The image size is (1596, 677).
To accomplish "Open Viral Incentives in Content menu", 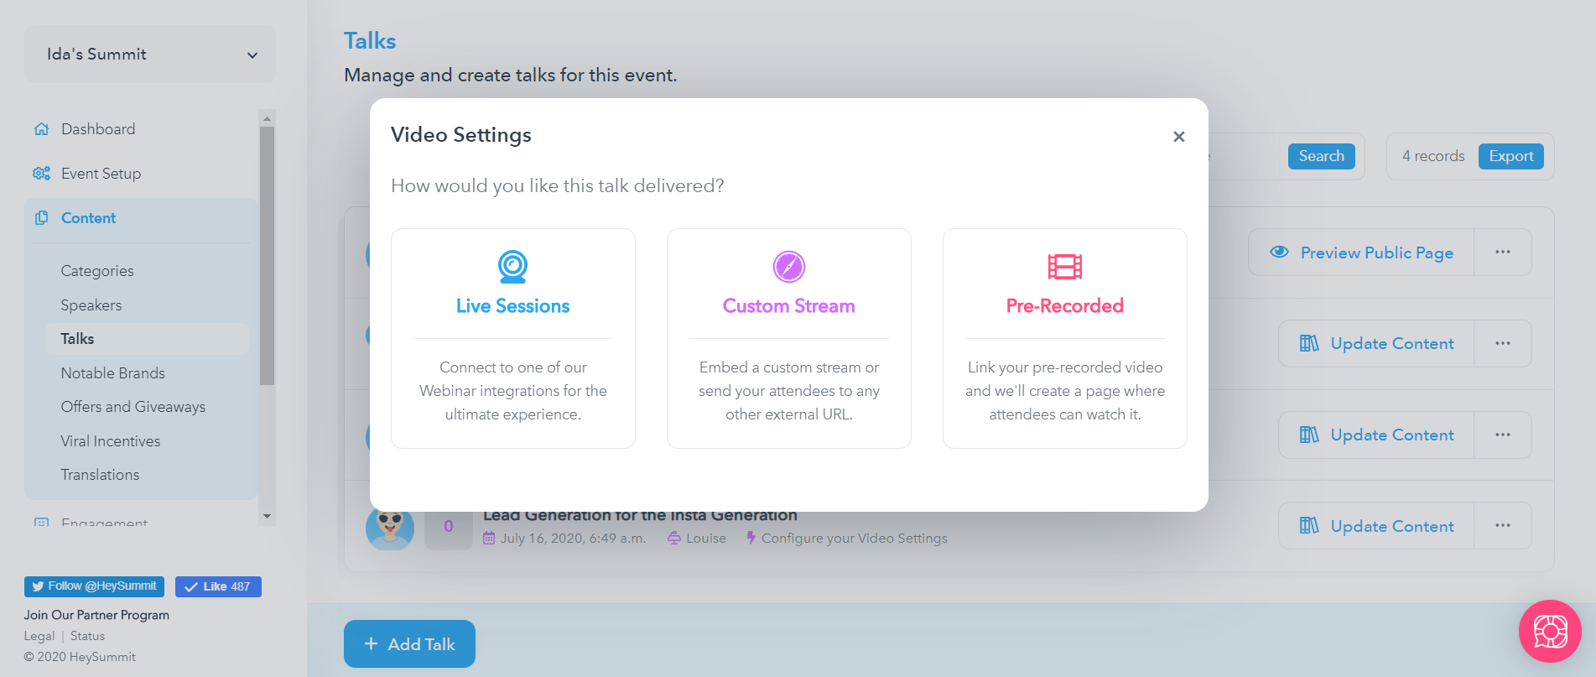I will coord(110,441).
